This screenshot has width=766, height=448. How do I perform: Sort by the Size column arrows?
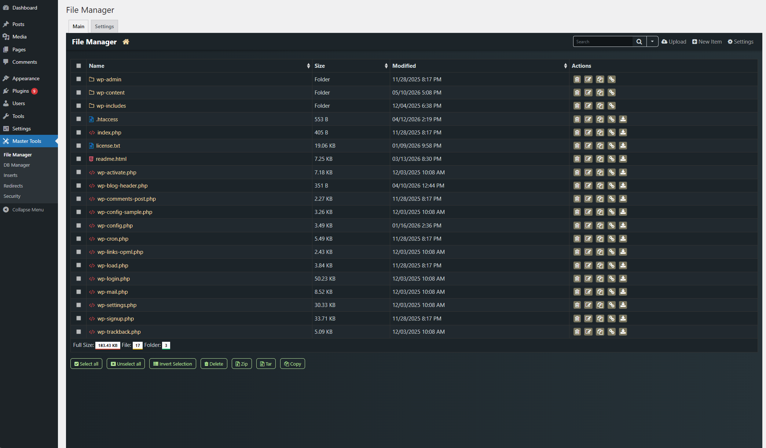click(x=386, y=66)
